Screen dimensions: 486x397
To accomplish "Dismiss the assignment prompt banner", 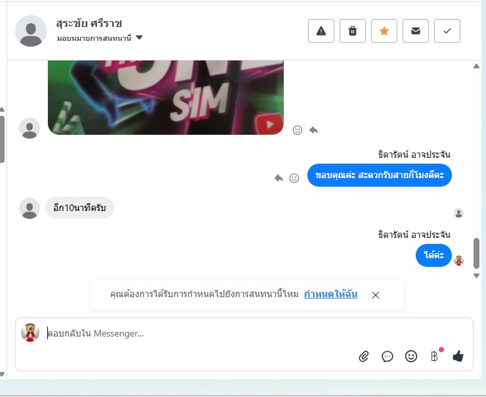I will pos(376,295).
